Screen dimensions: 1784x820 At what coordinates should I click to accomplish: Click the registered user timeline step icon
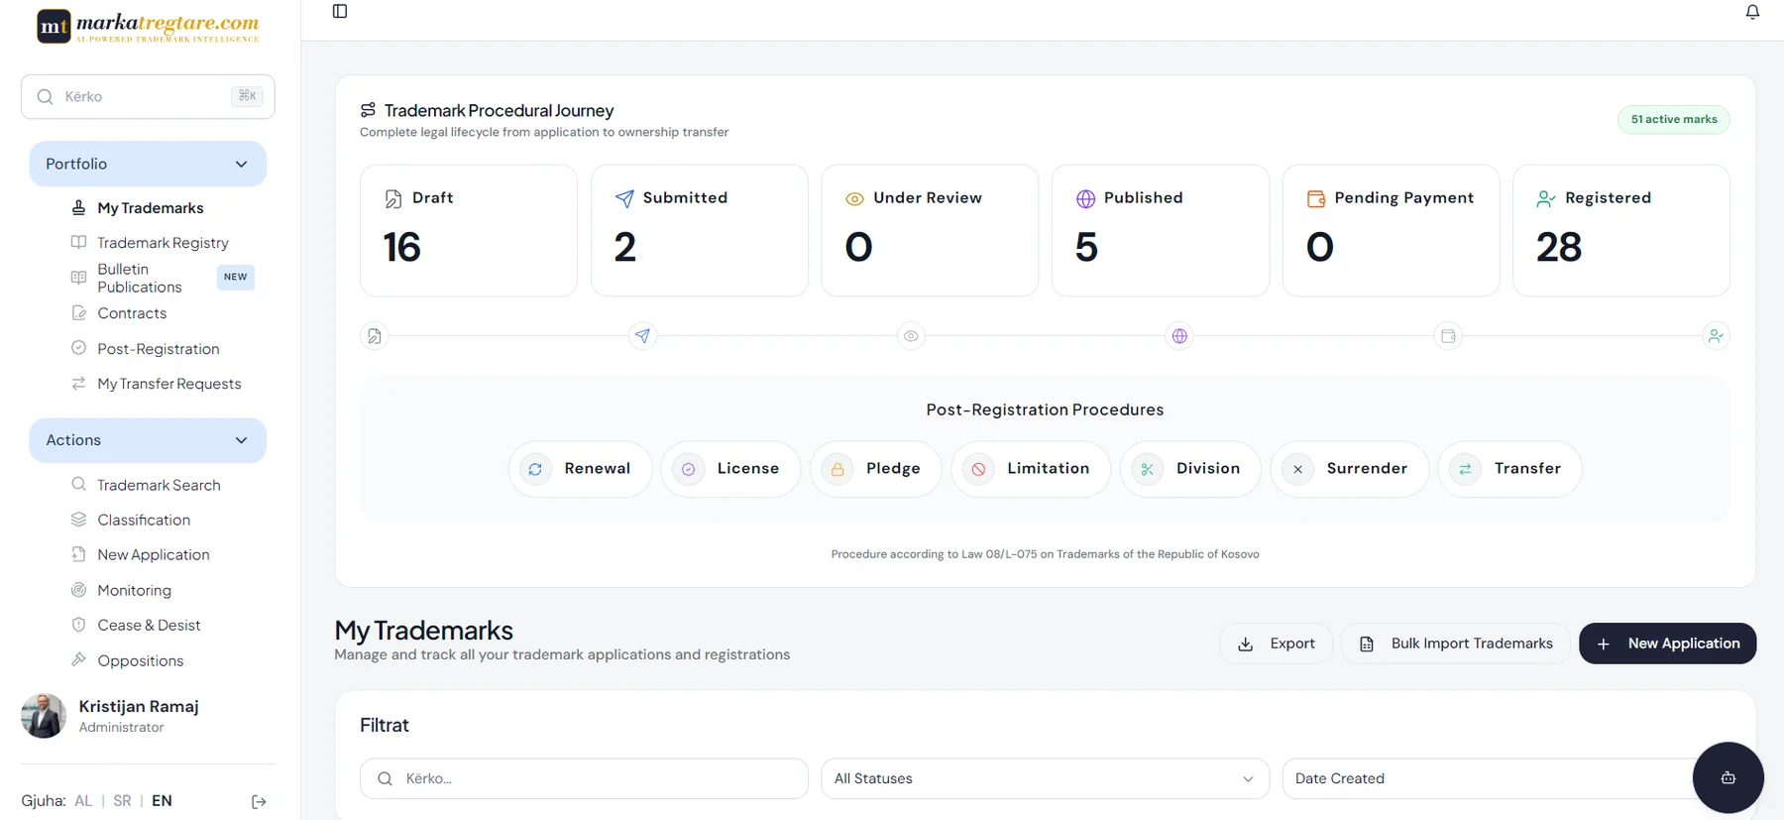tap(1716, 336)
